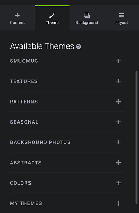Viewport: 139px width, 213px height.
Task: Click the vertical scrollbar on theme list
Action: [x=137, y=137]
